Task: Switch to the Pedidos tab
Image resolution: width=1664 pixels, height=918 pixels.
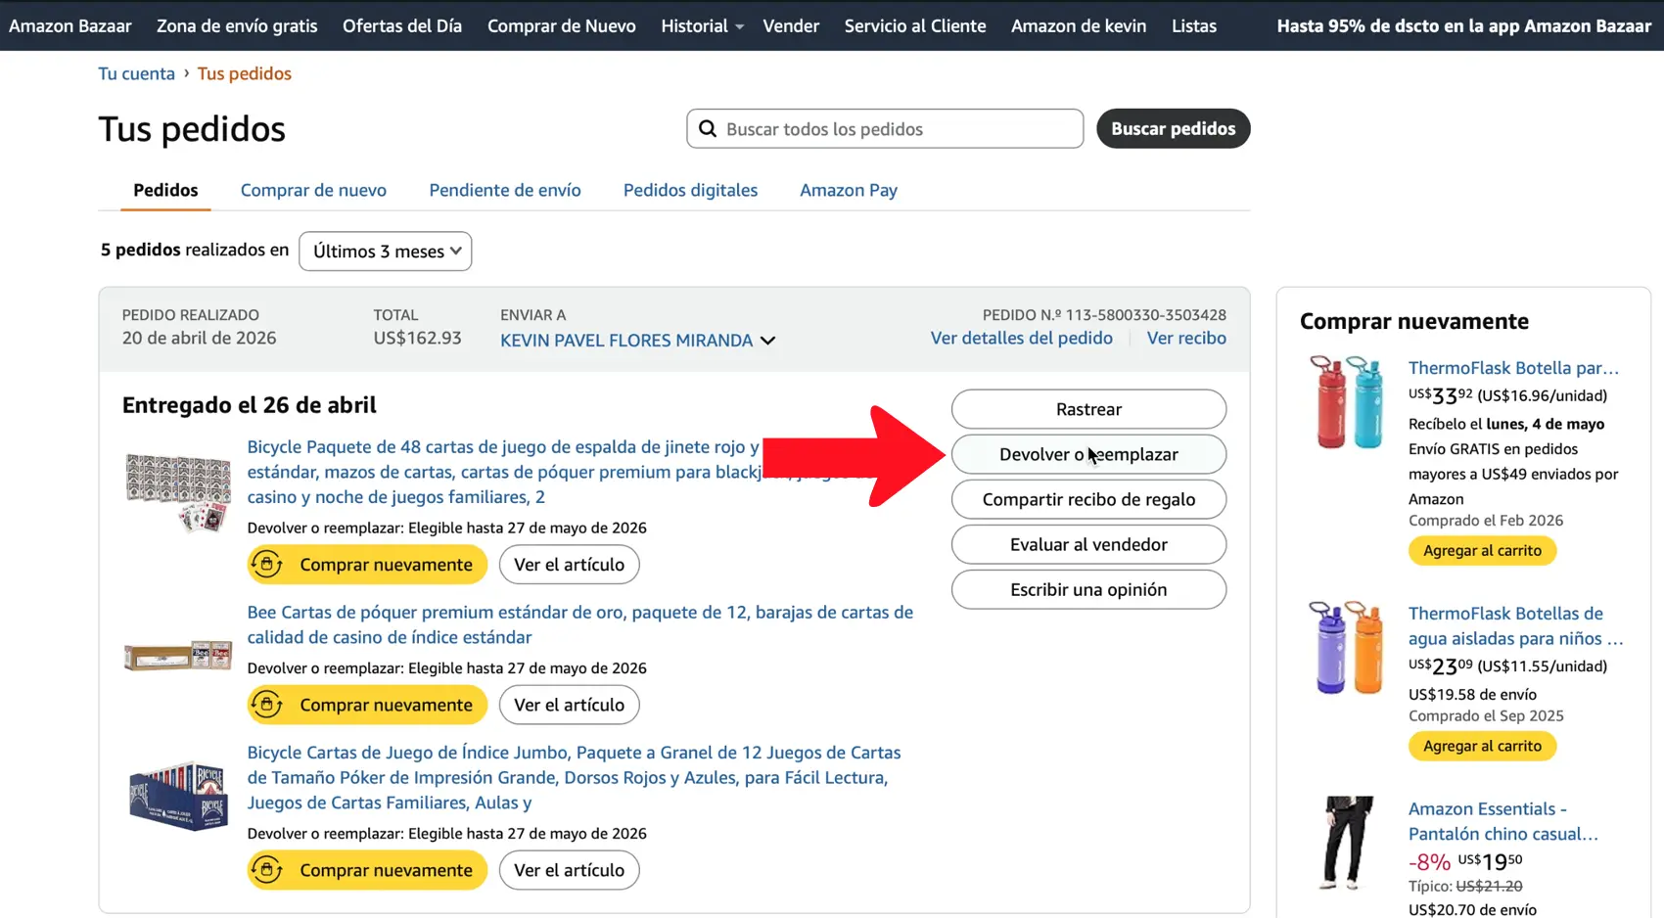Action: tap(165, 190)
